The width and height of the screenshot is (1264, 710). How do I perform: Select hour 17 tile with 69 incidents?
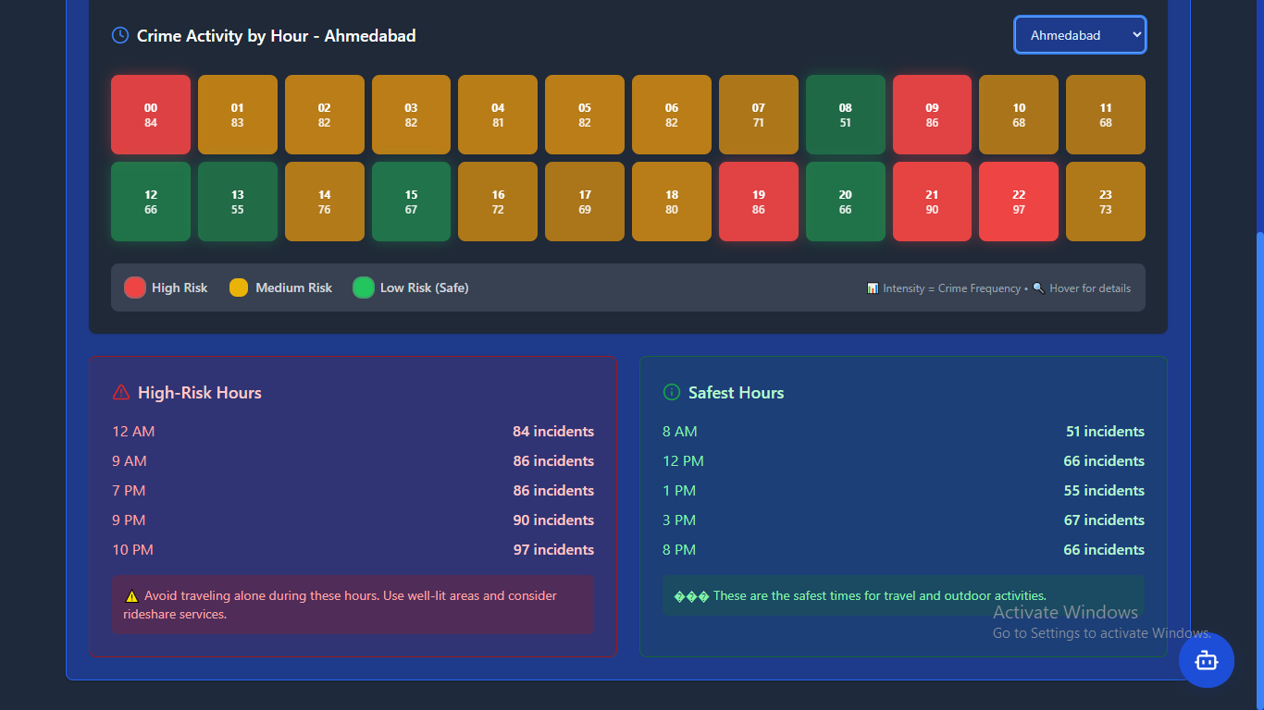[585, 202]
